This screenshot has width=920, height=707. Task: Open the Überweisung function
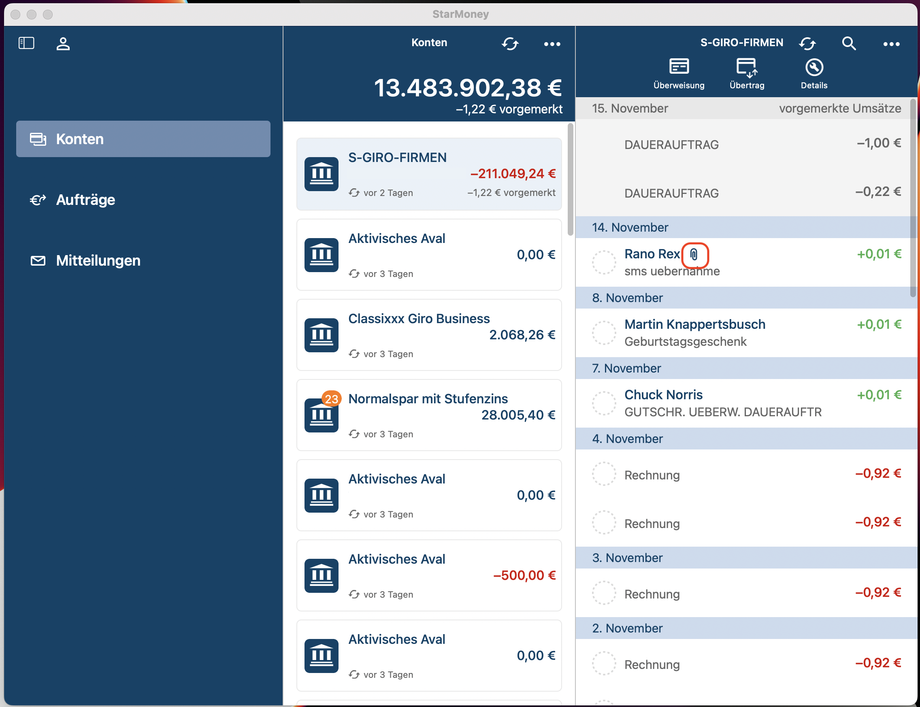click(x=678, y=72)
